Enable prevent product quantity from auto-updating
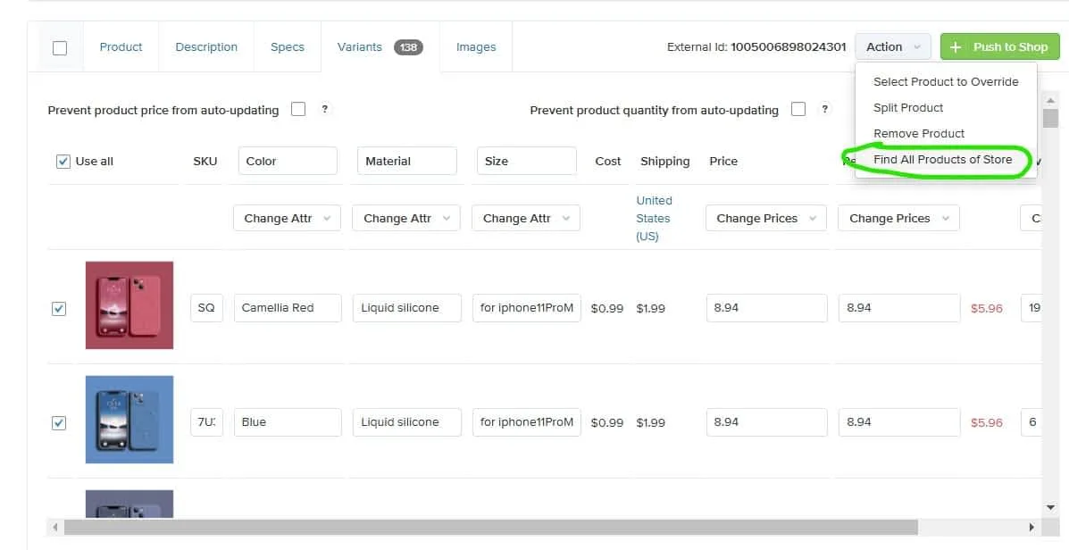The height and width of the screenshot is (550, 1069). pos(798,110)
